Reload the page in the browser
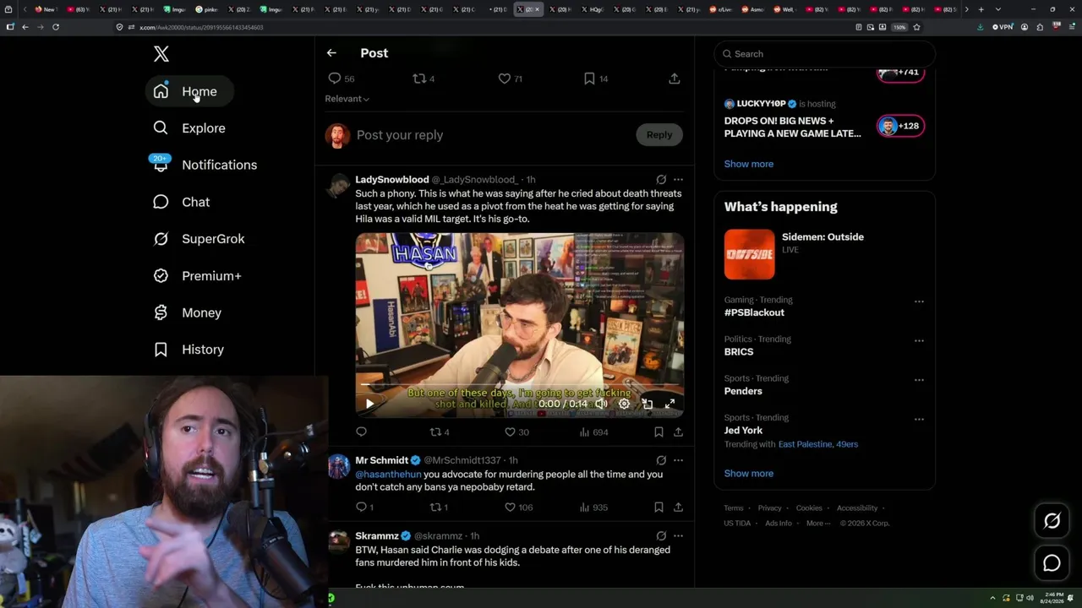 [56, 27]
